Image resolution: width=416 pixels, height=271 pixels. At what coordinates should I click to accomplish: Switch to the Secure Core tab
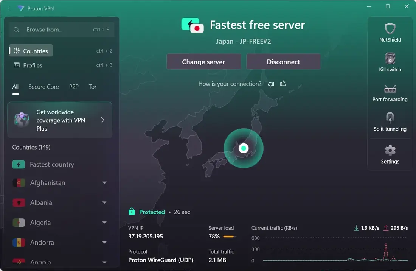click(43, 87)
